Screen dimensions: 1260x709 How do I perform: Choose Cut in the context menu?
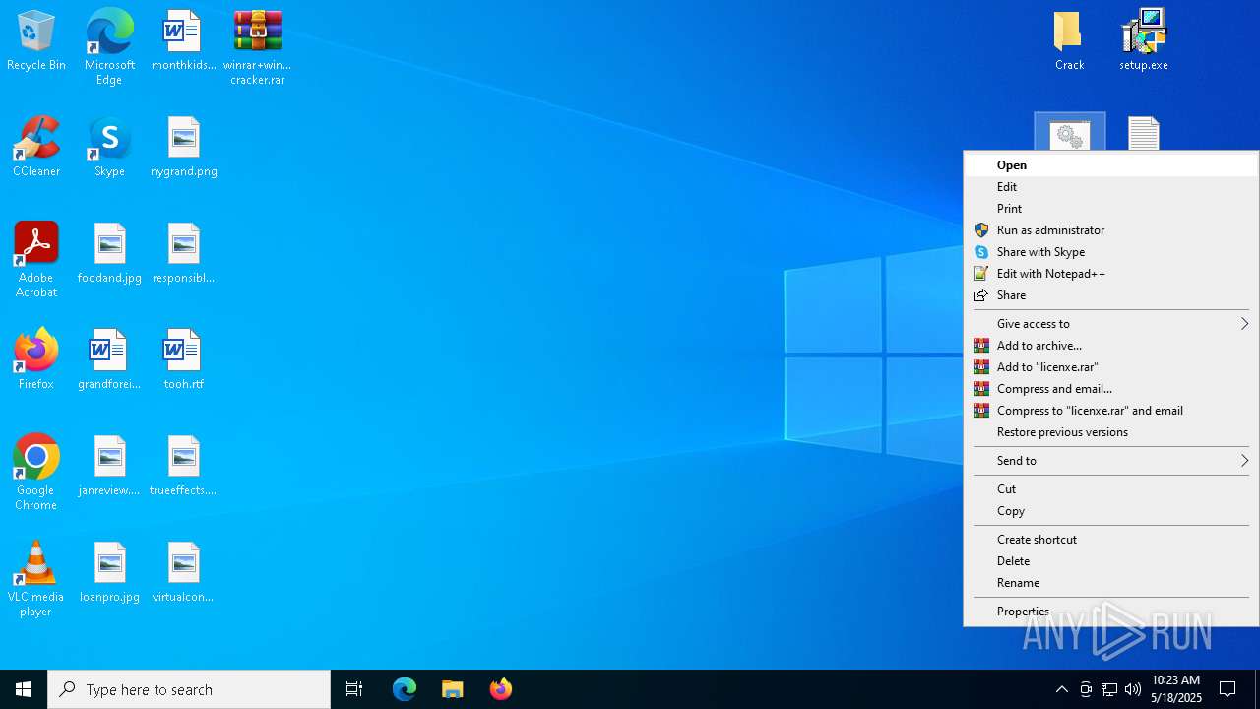(1111, 489)
